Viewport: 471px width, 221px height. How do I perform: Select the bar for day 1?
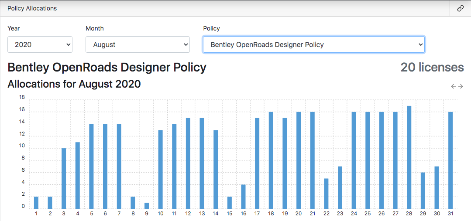pos(36,203)
